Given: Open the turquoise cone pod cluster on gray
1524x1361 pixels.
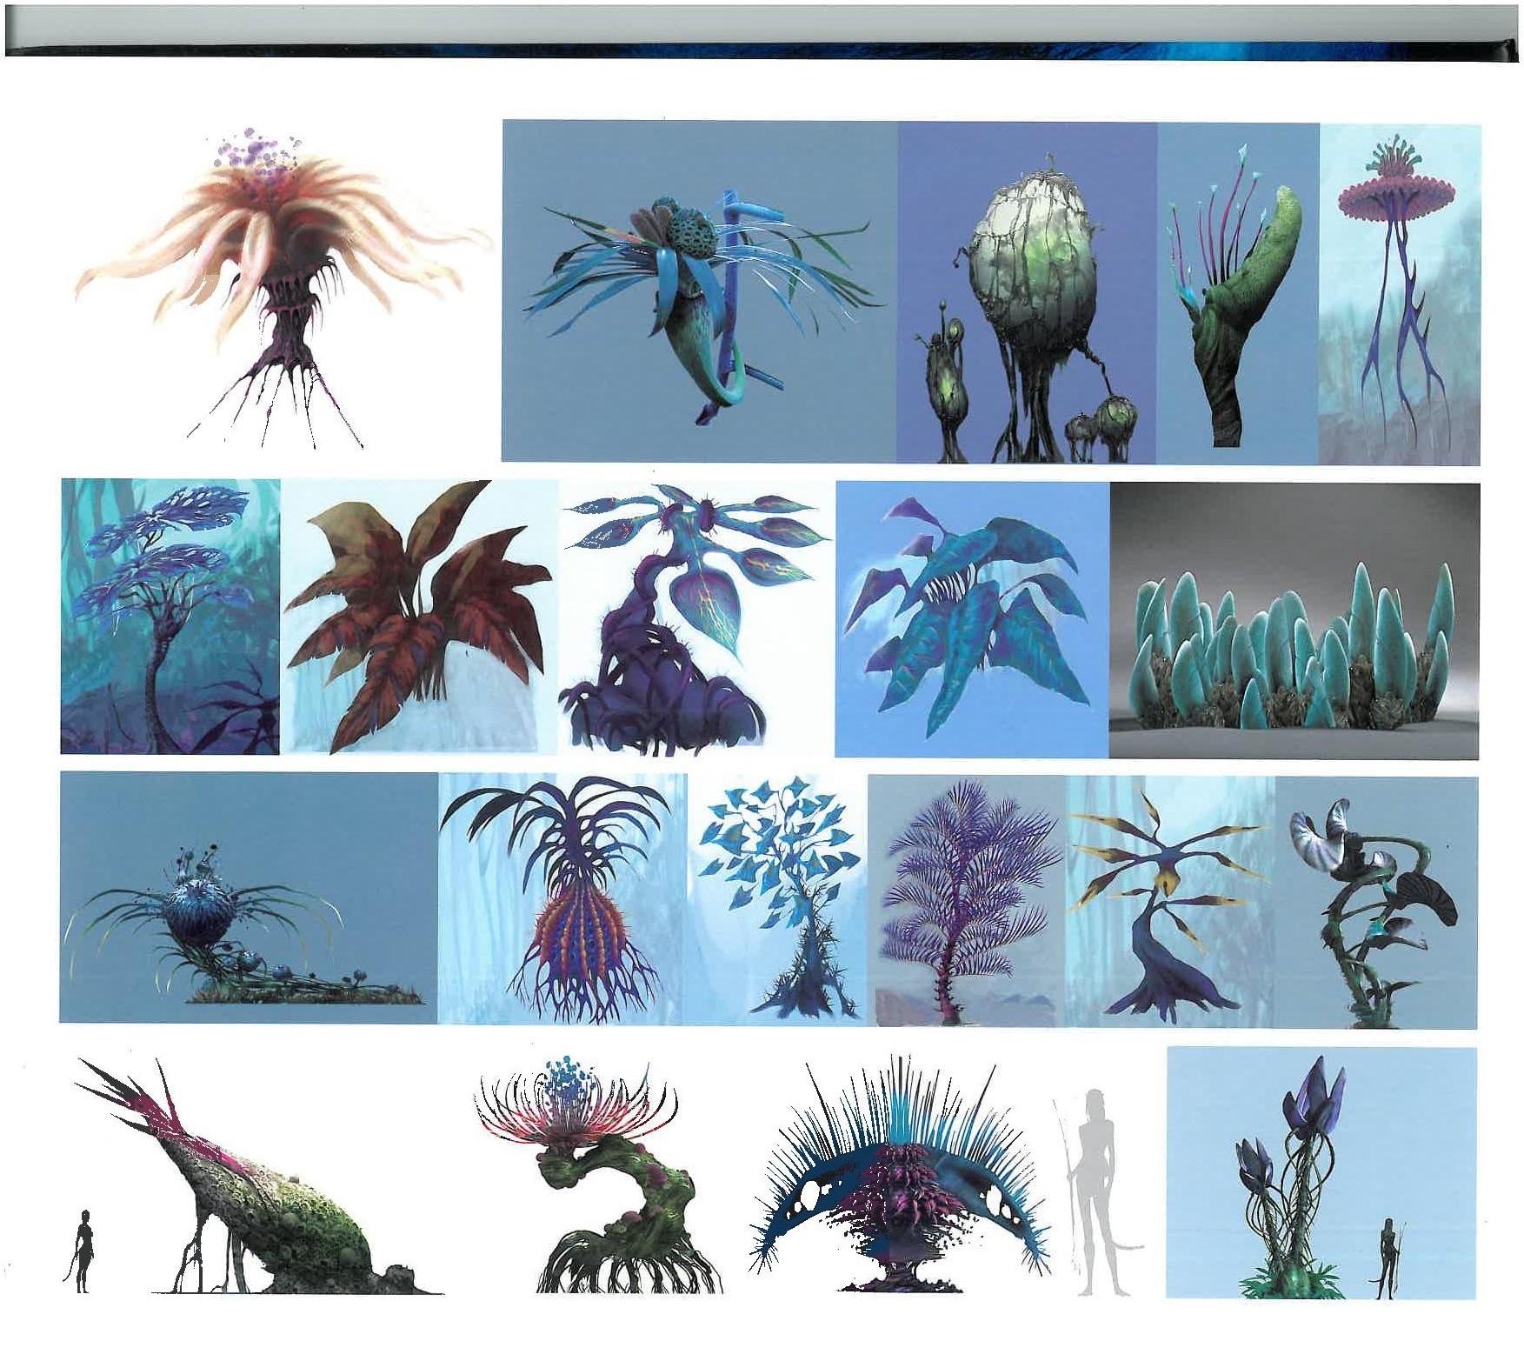Looking at the screenshot, I should coord(1294,621).
